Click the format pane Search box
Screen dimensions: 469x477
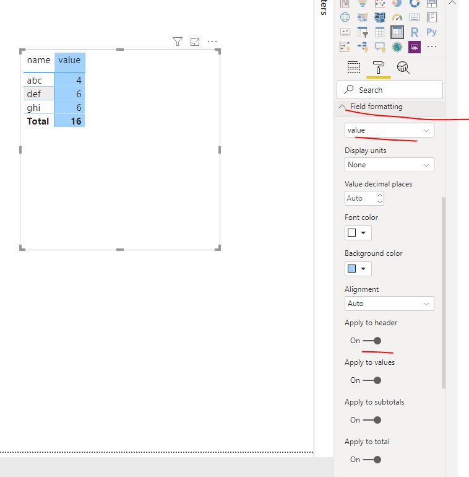point(390,90)
